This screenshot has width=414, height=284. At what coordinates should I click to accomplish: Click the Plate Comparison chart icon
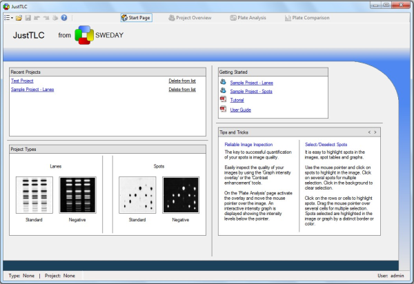[x=288, y=18]
